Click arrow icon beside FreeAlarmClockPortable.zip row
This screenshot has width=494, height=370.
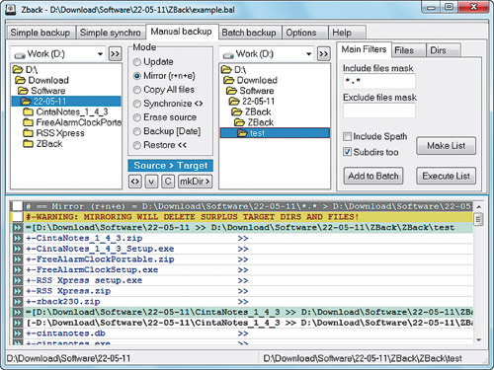17,259
